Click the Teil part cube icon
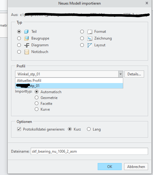 coord(26,32)
